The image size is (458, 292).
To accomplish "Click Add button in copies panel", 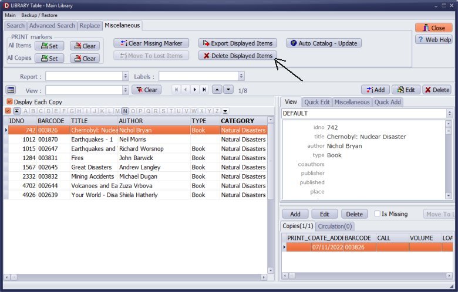I will tap(295, 214).
